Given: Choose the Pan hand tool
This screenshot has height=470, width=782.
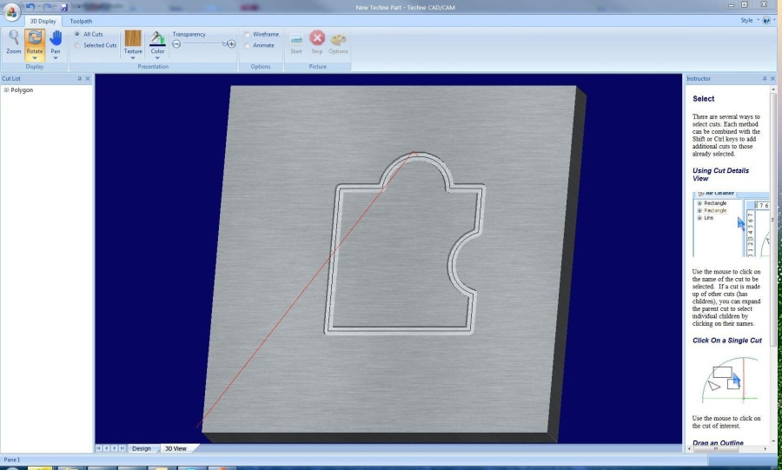Looking at the screenshot, I should 56,42.
